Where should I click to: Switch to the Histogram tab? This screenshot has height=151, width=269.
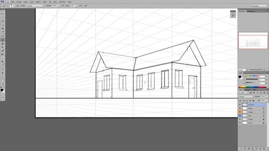tap(251, 11)
